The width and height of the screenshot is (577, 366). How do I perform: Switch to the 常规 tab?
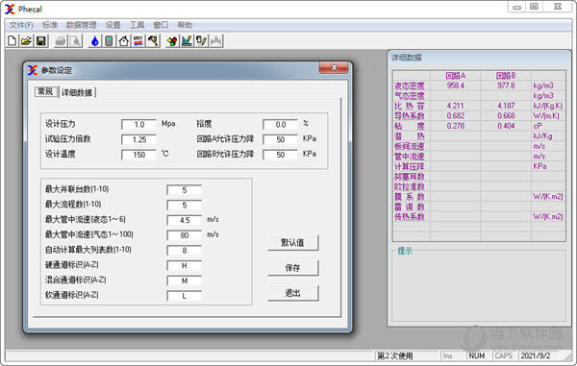[46, 91]
